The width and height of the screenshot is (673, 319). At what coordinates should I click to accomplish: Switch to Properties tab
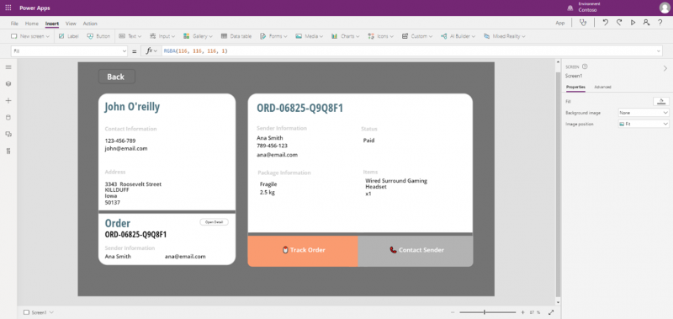point(575,88)
